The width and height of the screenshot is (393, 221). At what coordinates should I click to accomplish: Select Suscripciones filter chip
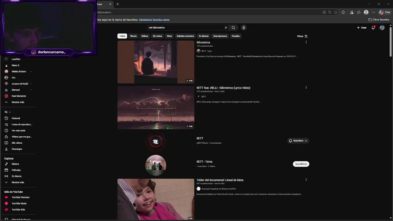point(220,36)
